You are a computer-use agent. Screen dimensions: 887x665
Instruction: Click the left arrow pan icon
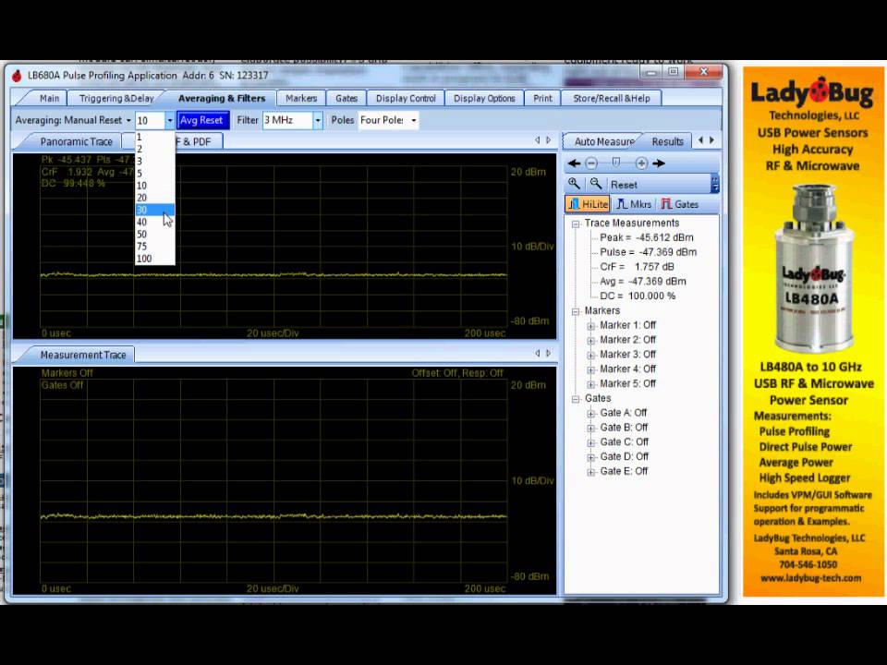click(x=574, y=163)
